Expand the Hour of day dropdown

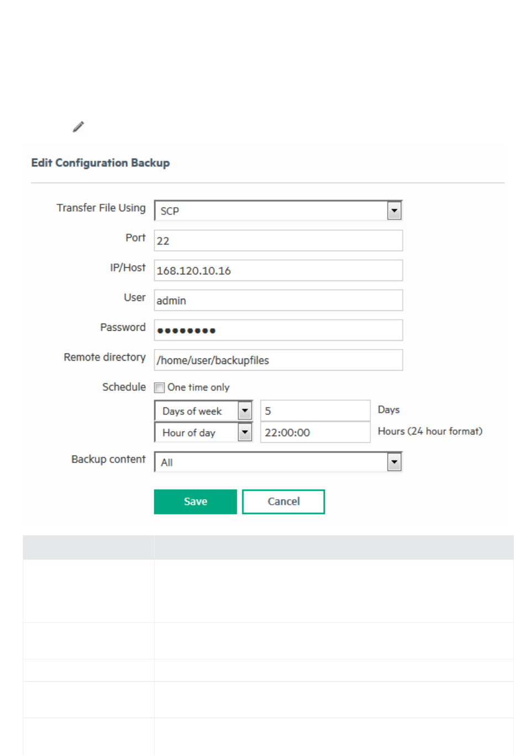pos(245,432)
